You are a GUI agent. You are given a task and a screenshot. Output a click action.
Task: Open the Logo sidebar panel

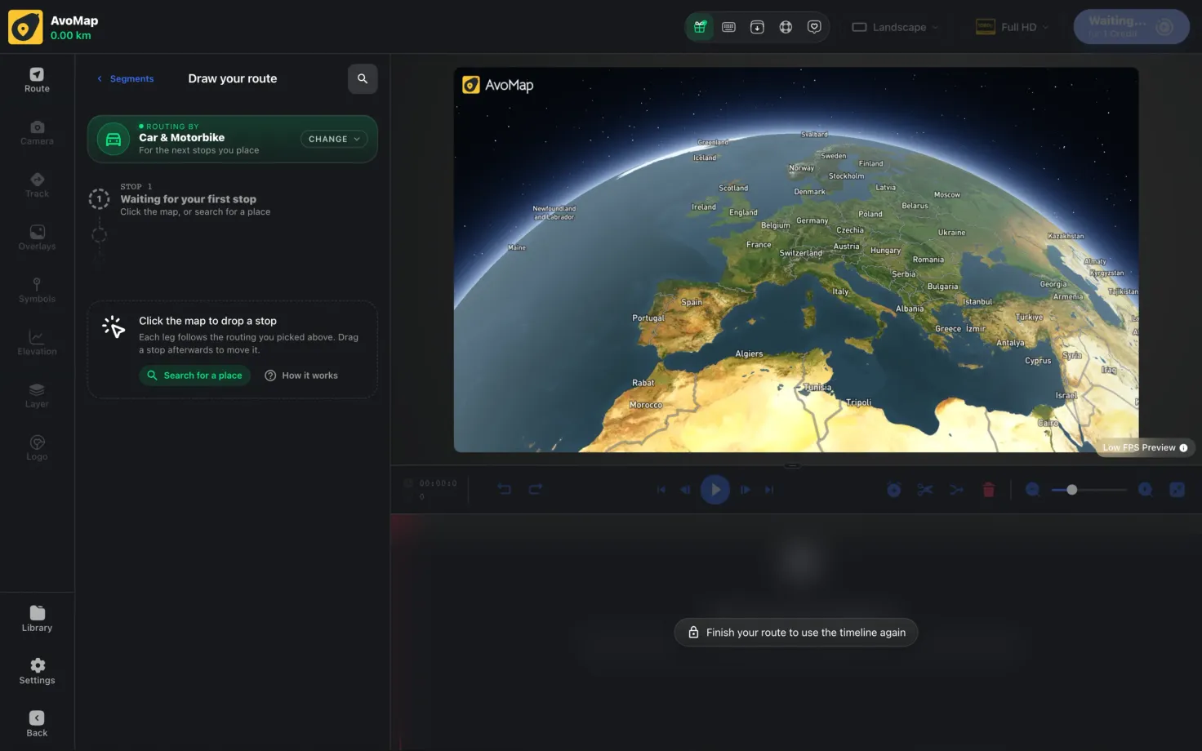pyautogui.click(x=37, y=448)
